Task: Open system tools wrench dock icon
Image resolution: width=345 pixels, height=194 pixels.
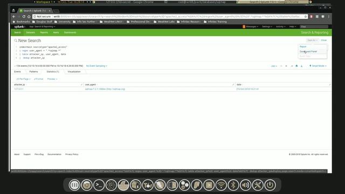Action: tap(258, 185)
